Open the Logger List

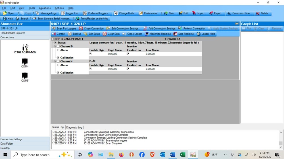pos(71,13)
